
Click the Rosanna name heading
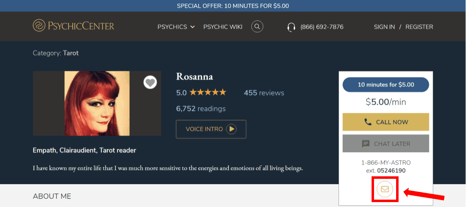point(195,77)
